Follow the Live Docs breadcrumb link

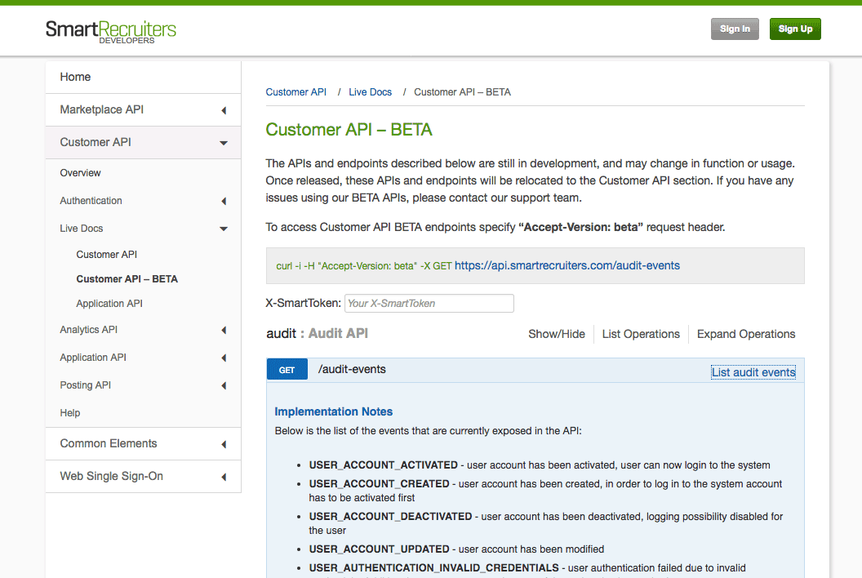(370, 92)
